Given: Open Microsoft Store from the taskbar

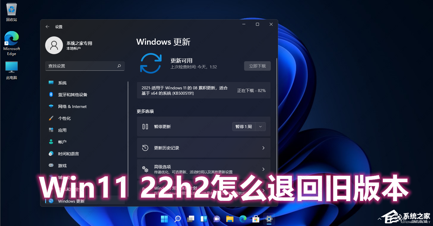Looking at the screenshot, I should (256, 219).
